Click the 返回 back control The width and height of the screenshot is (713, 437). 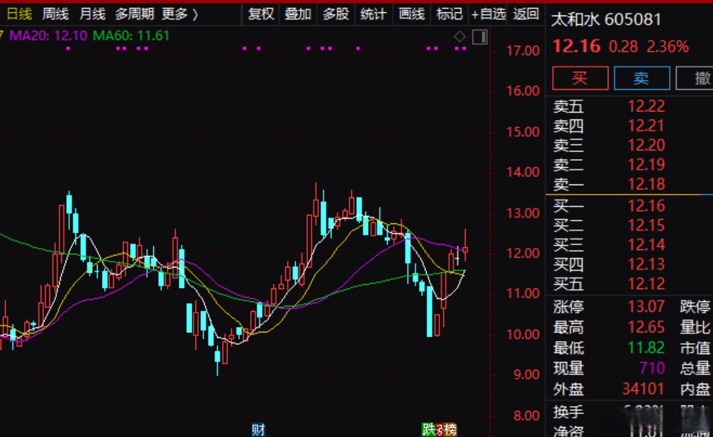pos(524,14)
